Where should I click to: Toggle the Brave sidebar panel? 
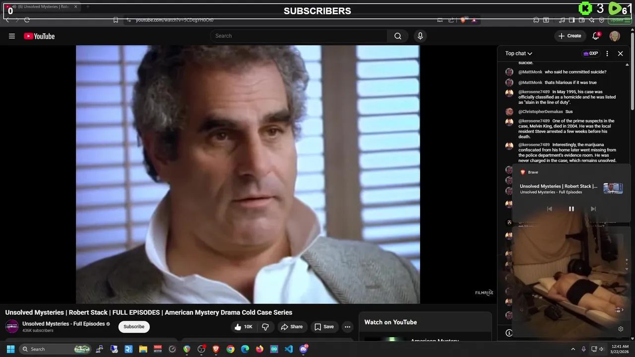click(571, 20)
